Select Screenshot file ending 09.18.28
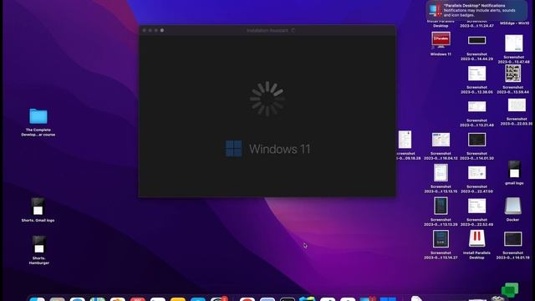The height and width of the screenshot is (301, 535). coord(405,140)
